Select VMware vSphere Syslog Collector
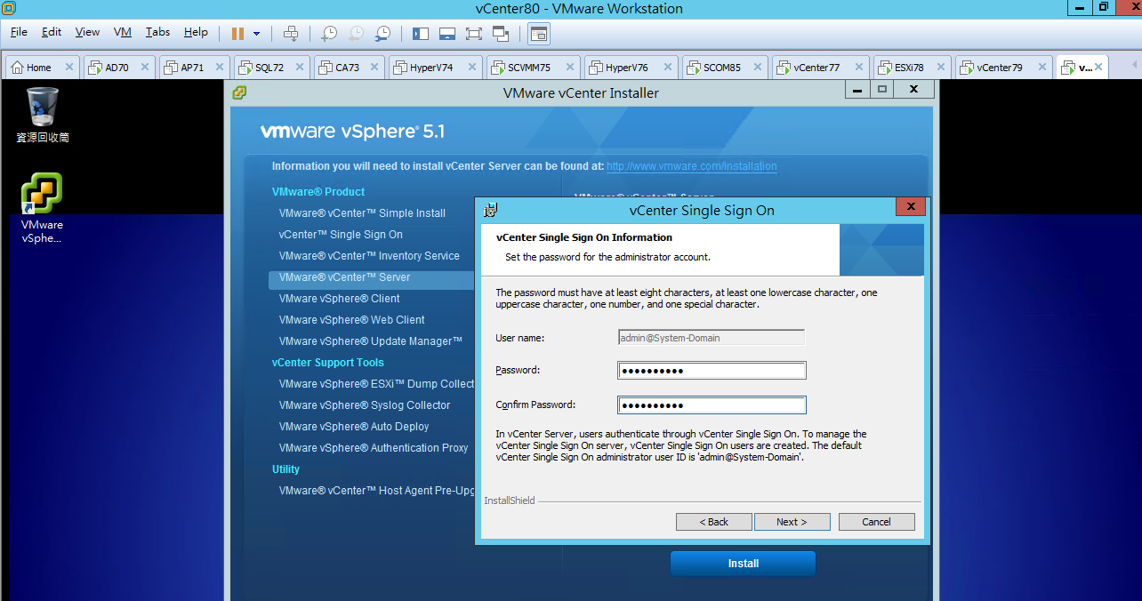The width and height of the screenshot is (1142, 601). click(365, 405)
